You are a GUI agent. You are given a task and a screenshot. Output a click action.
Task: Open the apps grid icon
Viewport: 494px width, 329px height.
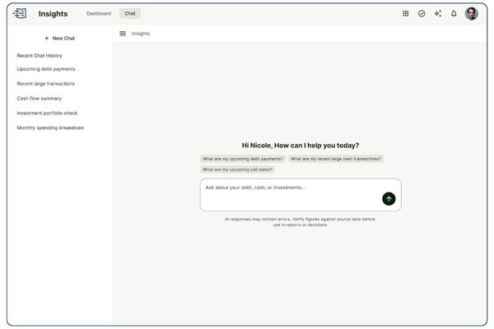[x=405, y=13]
